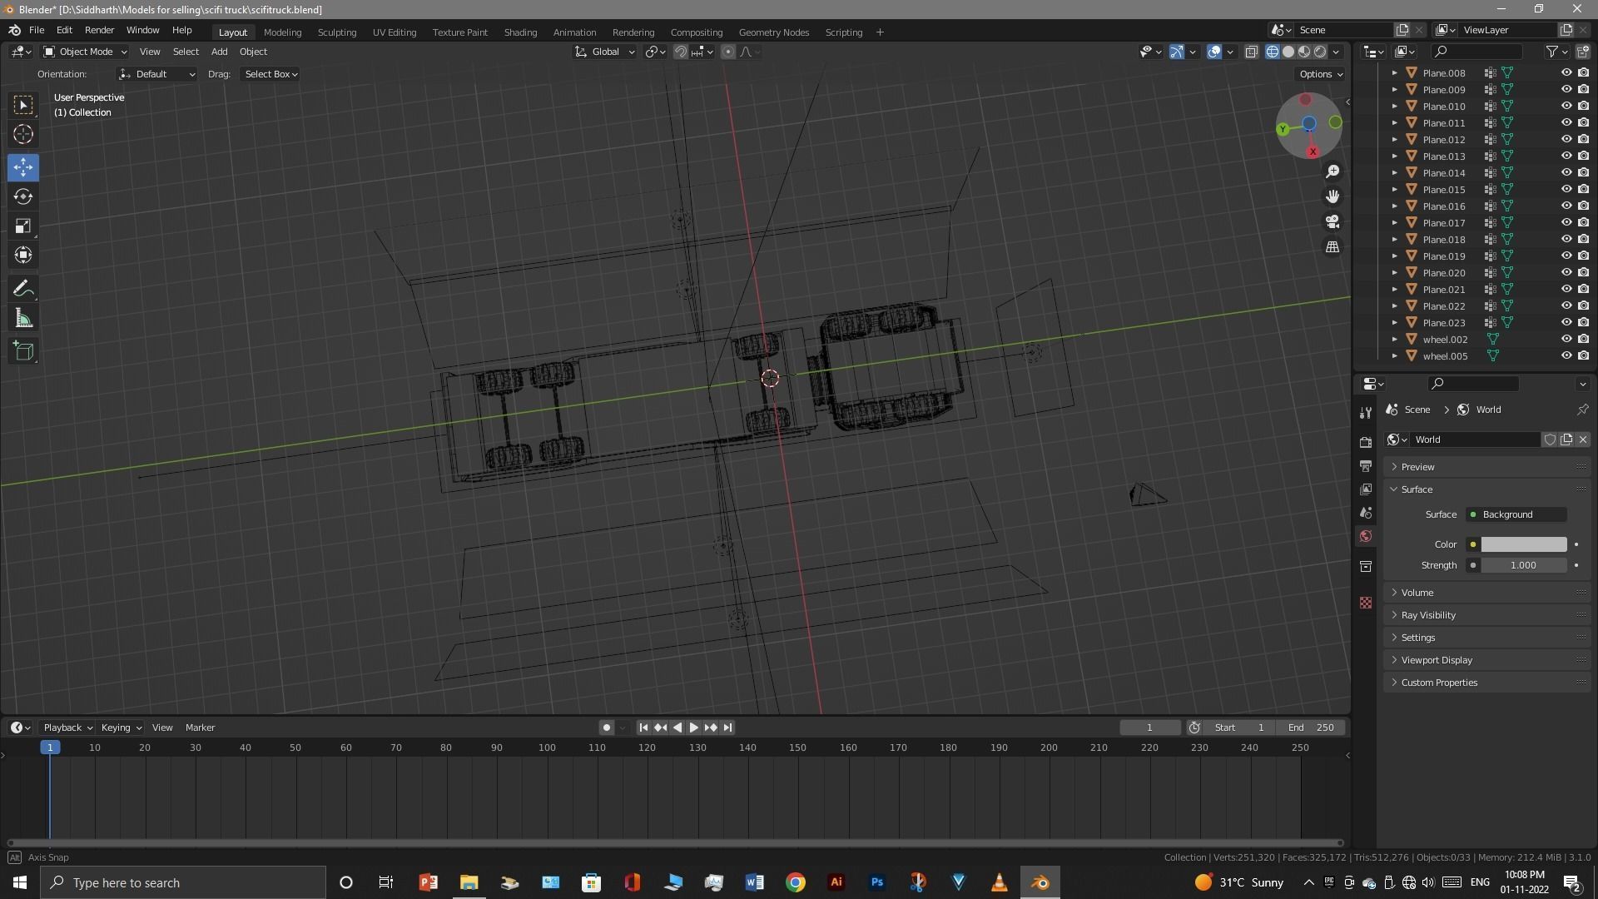Hide Plane.012 with eye icon
The width and height of the screenshot is (1598, 899).
pos(1566,139)
